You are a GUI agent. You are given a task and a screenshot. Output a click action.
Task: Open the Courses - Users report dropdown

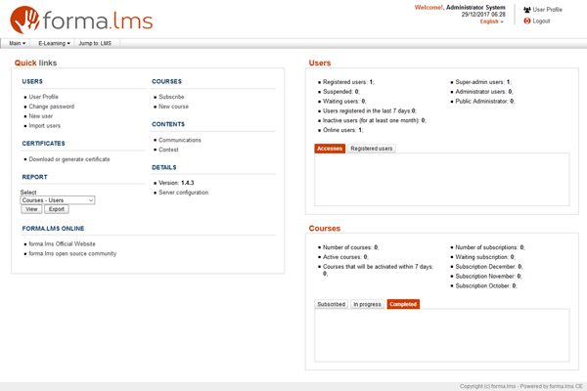click(x=58, y=199)
